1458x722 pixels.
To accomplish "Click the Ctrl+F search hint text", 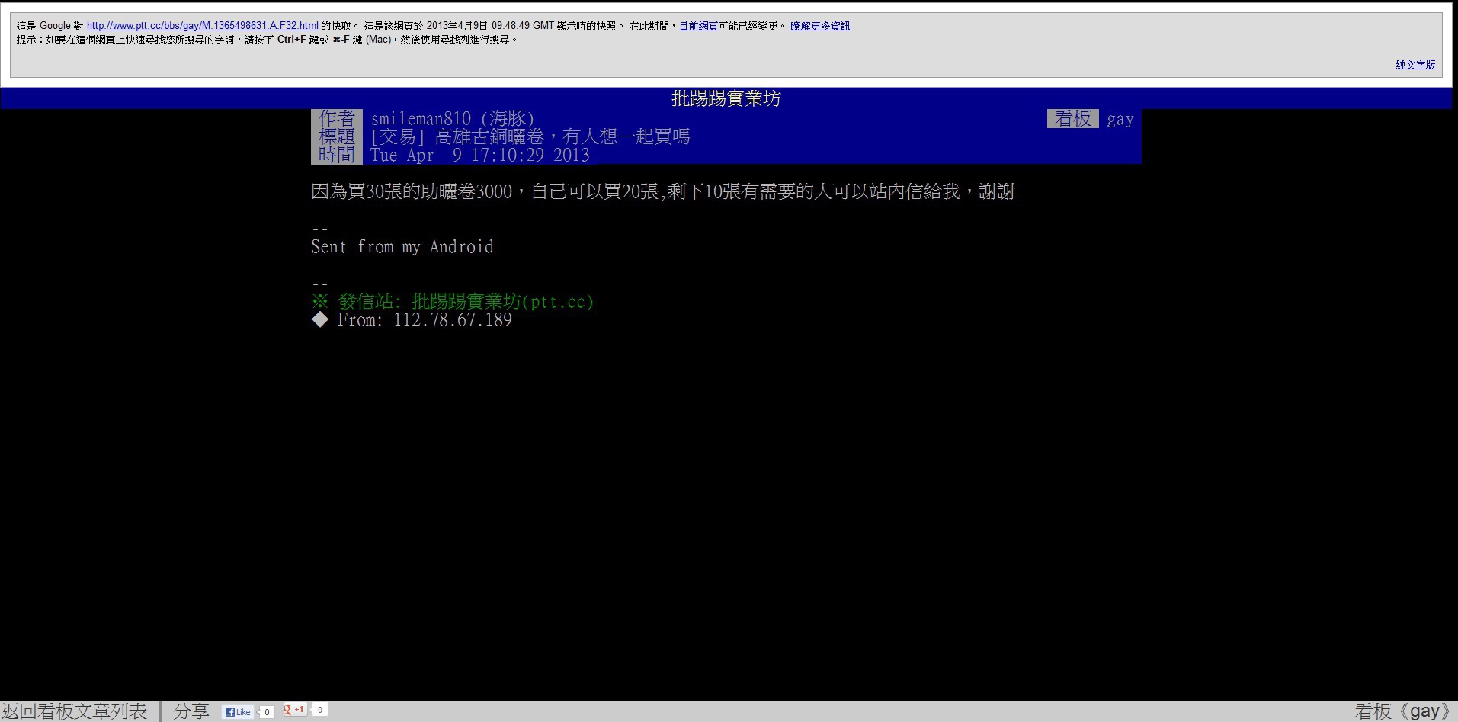I will point(267,40).
